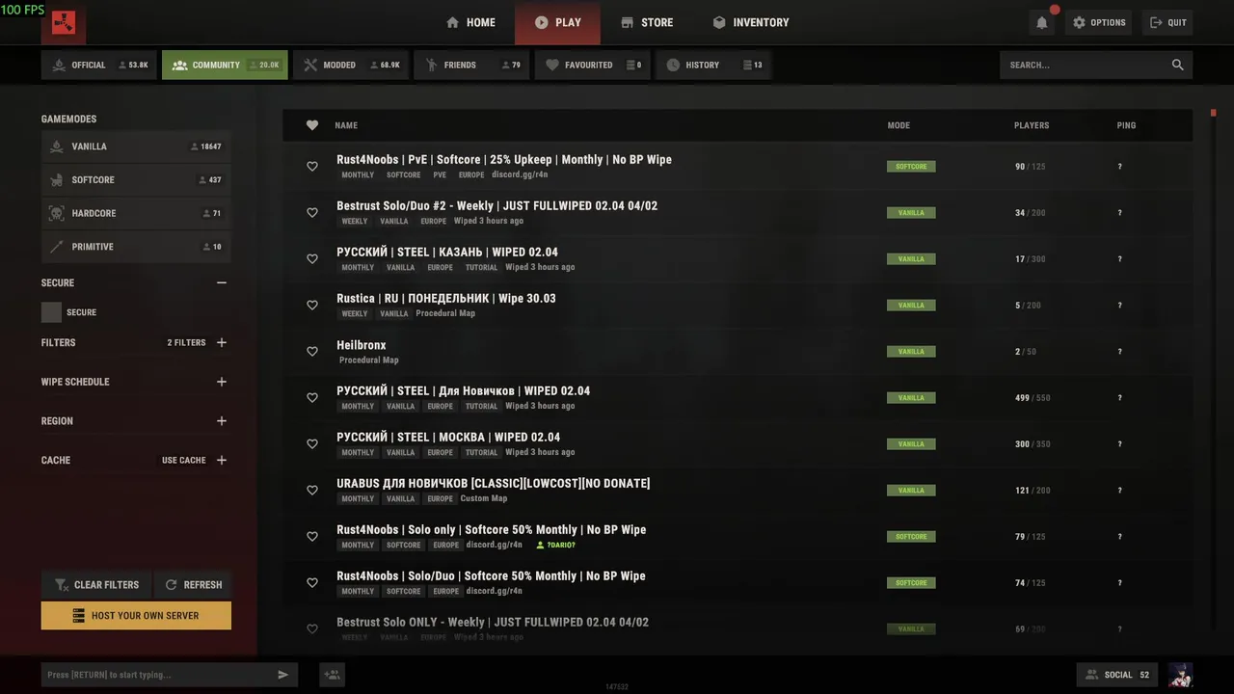Switch to Modded servers tab
1234x694 pixels.
click(x=351, y=65)
